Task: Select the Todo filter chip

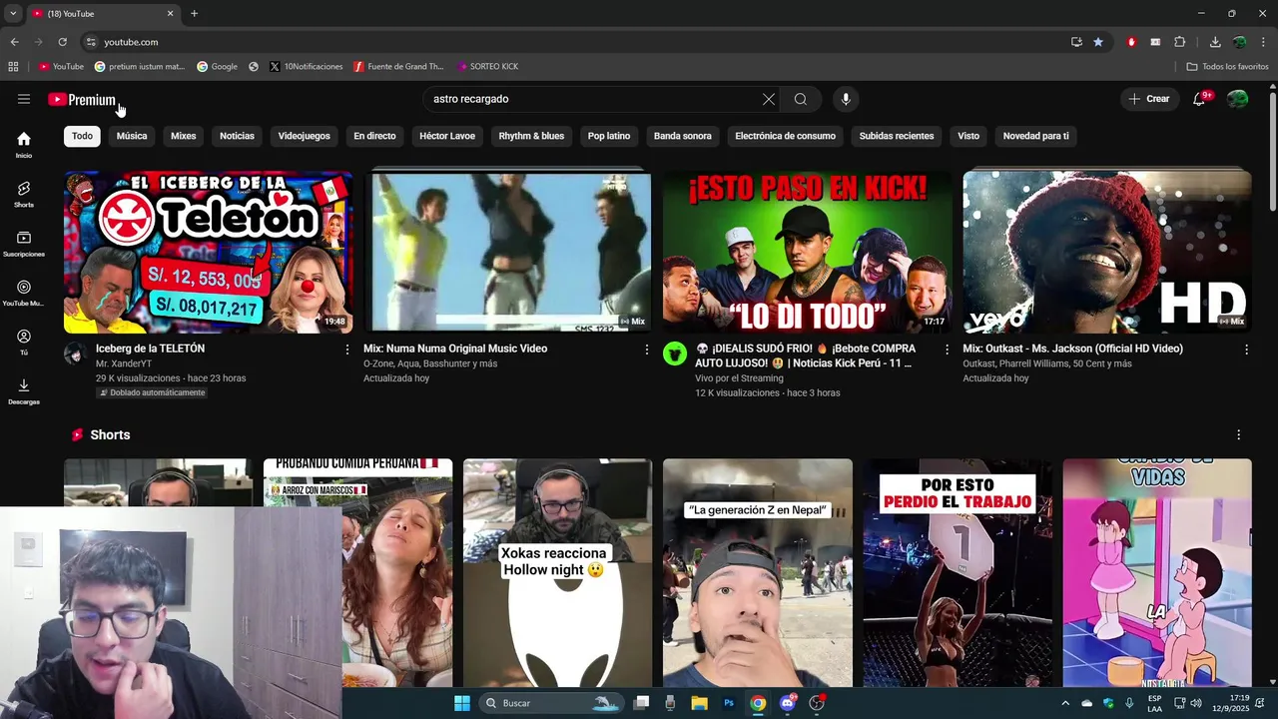Action: [82, 136]
